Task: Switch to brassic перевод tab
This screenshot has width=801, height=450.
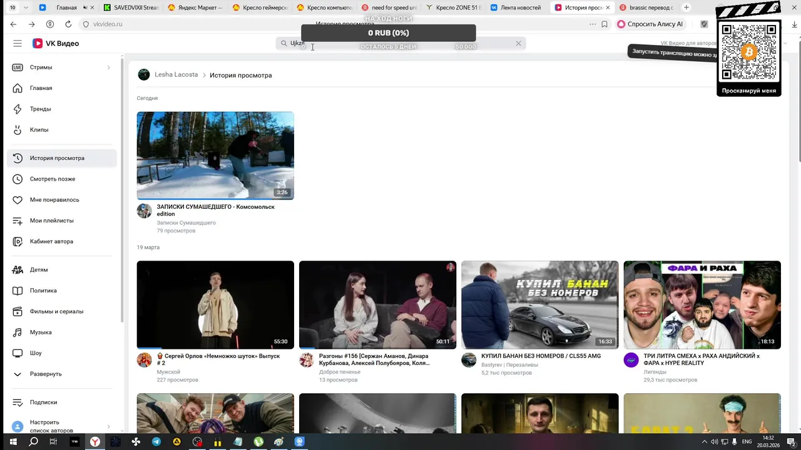Action: click(647, 7)
